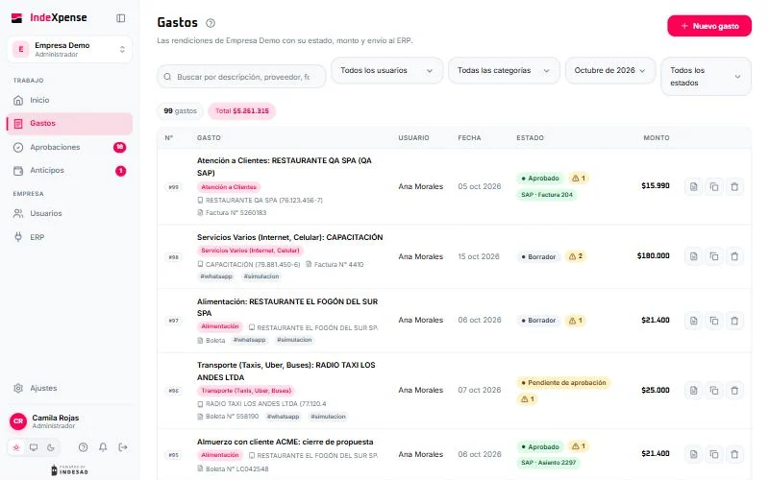Image resolution: width=769 pixels, height=480 pixels.
Task: Switch to system theme monitor toggle
Action: pyautogui.click(x=34, y=447)
